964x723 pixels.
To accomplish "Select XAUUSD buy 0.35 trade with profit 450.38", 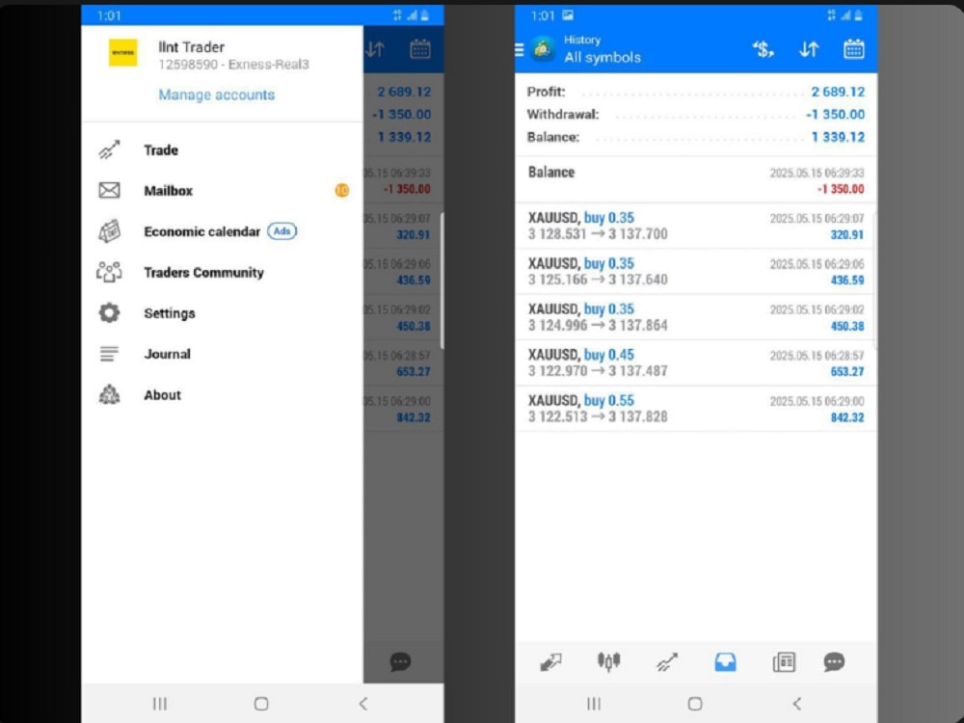I will pos(696,317).
